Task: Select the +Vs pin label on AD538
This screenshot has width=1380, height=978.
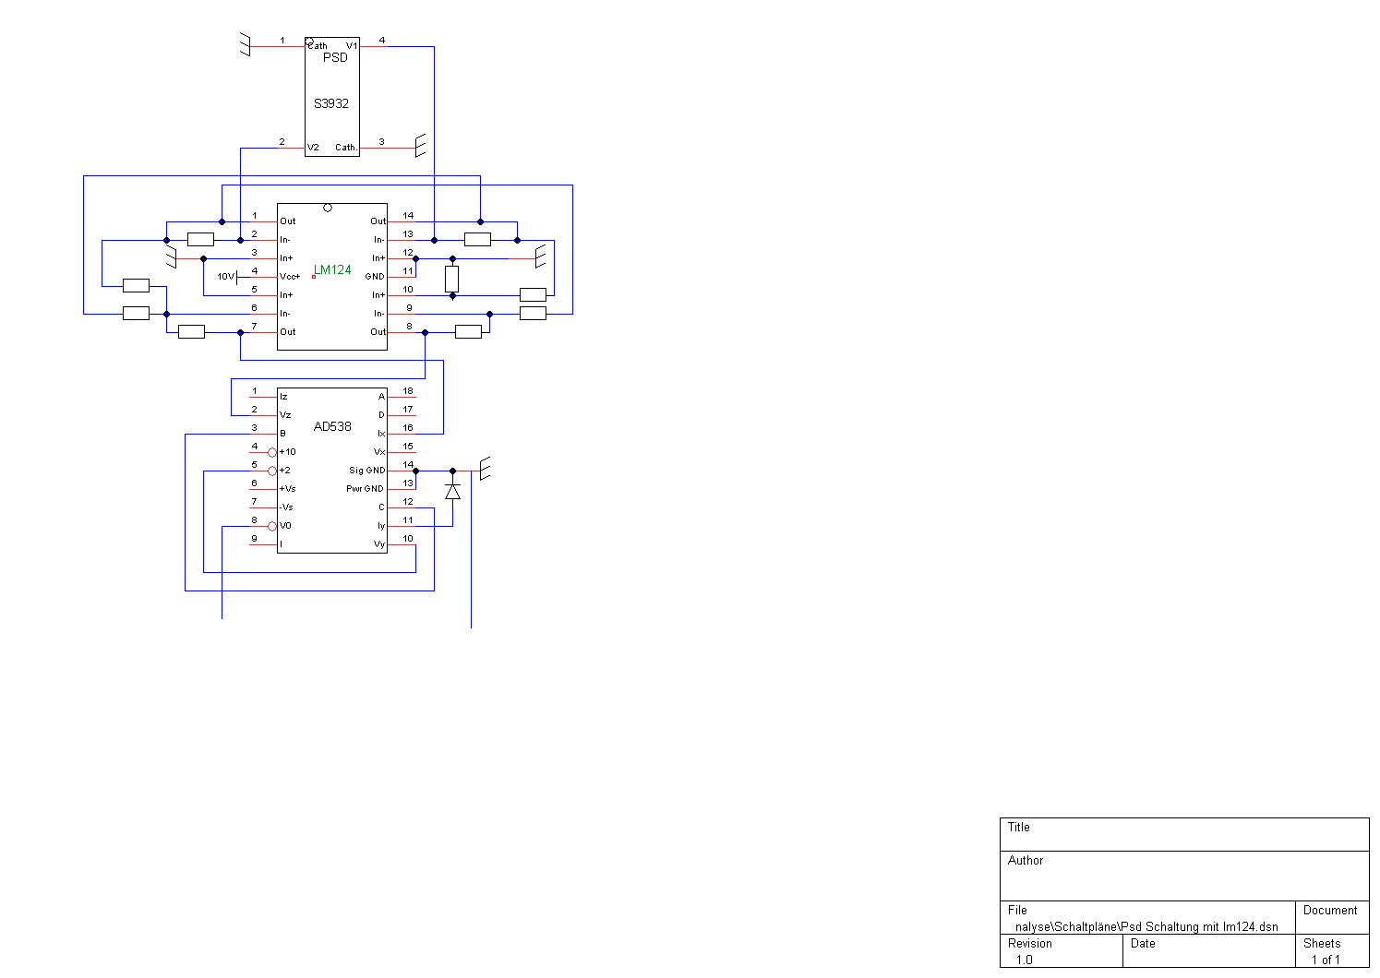Action: click(x=288, y=489)
